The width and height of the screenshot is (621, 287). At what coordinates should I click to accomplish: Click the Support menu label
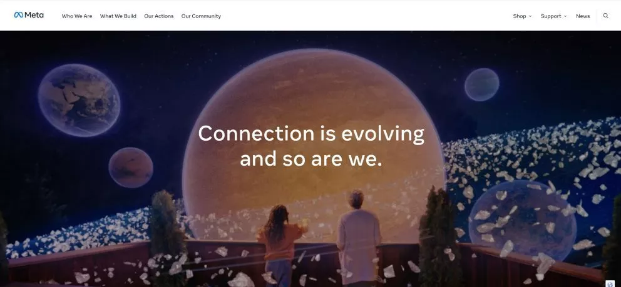(x=550, y=16)
